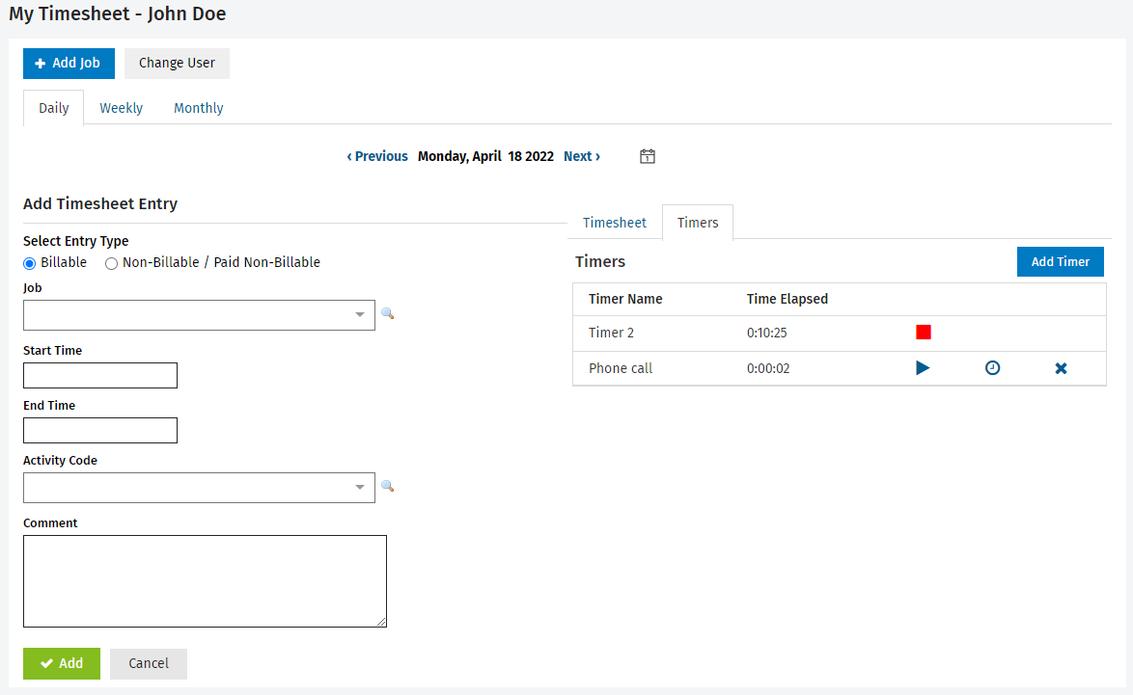Click the Add Timer button
Viewport: 1133px width, 695px height.
click(x=1060, y=262)
